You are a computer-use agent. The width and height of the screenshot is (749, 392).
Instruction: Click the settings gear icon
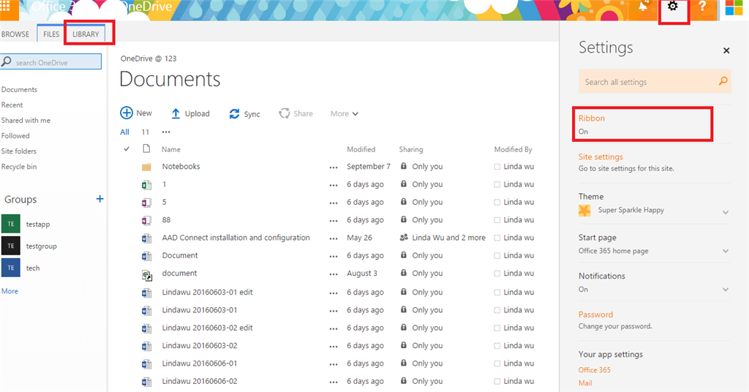[x=673, y=7]
